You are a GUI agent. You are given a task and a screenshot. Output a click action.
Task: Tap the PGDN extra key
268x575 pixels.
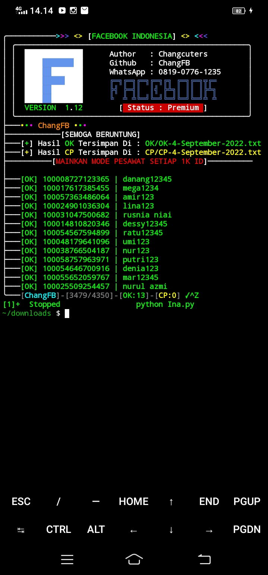[x=247, y=530]
